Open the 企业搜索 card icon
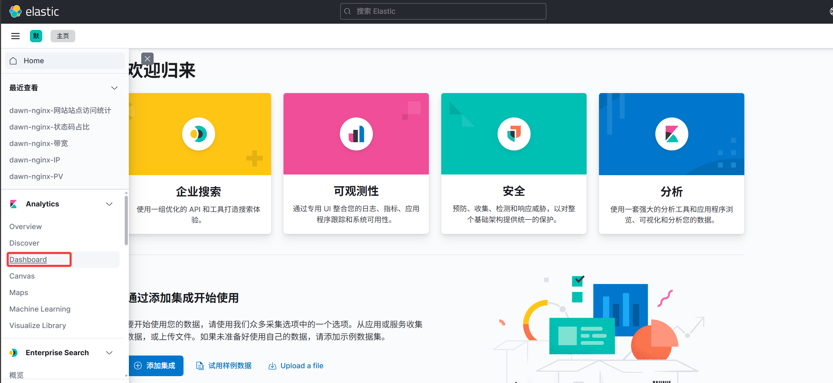 click(199, 134)
